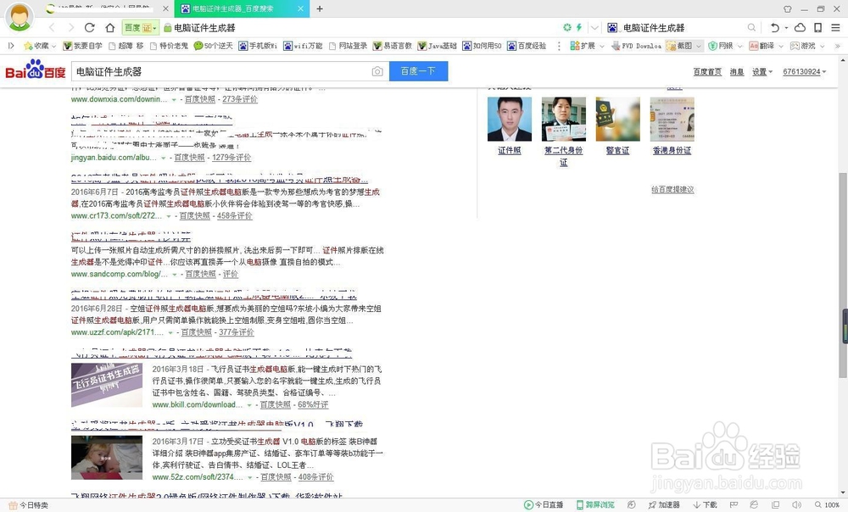Open the www.sandcomp.com/blog result URL
Screen dimensions: 848x512
(120, 274)
